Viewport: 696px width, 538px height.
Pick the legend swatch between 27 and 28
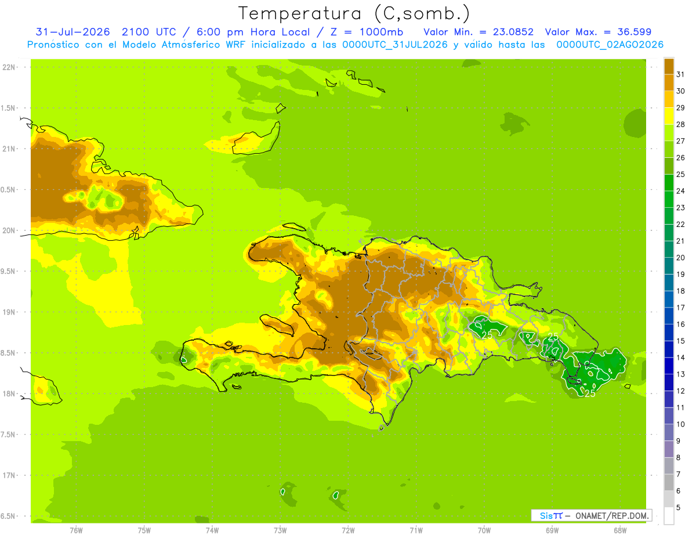[x=669, y=133]
